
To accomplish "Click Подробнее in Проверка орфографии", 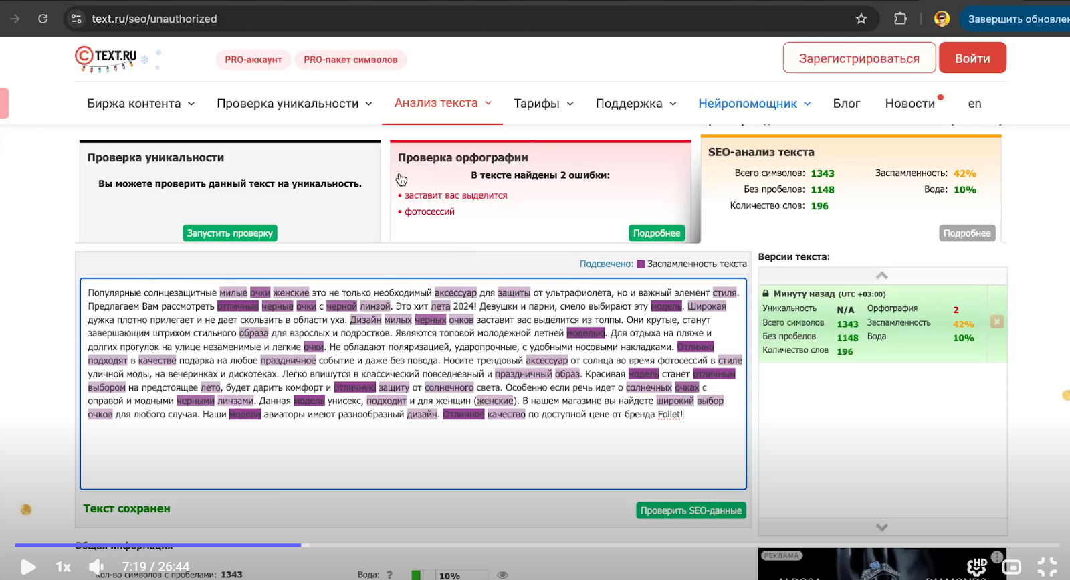I will (x=657, y=233).
